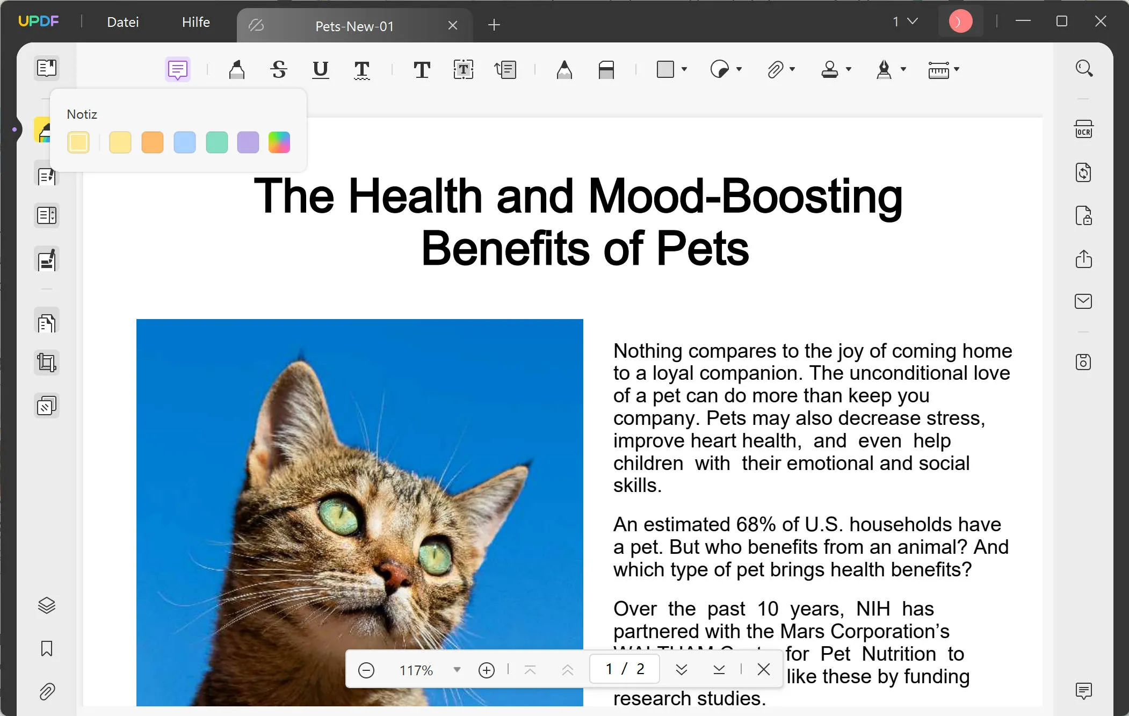Open the Hilfe menu
The height and width of the screenshot is (716, 1129).
tap(196, 22)
